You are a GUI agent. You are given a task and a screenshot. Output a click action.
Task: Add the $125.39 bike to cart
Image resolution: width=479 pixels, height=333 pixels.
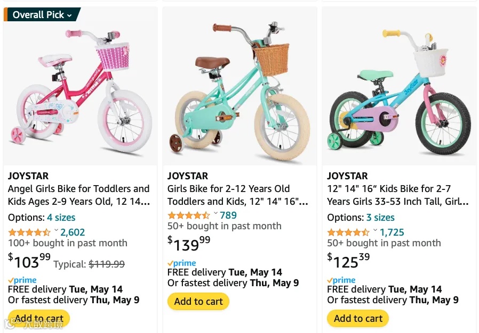tap(358, 319)
